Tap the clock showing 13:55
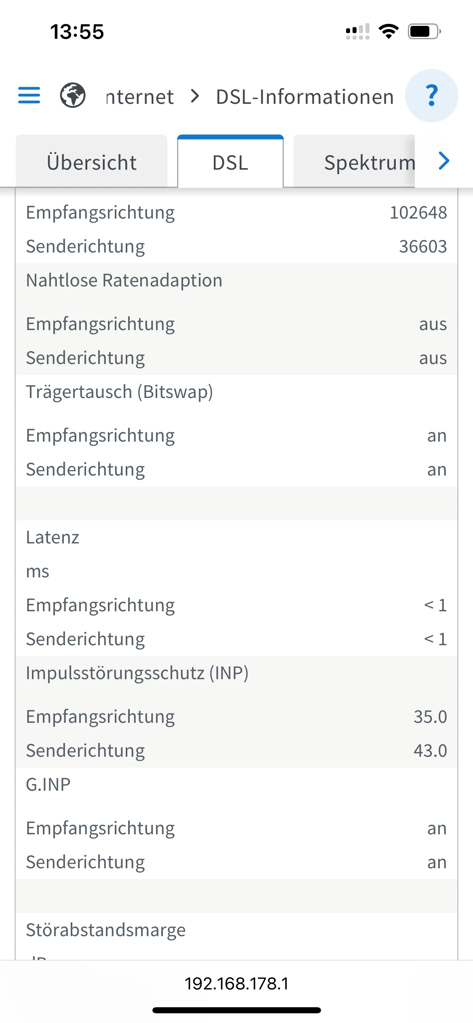The width and height of the screenshot is (473, 1023). pos(77,32)
